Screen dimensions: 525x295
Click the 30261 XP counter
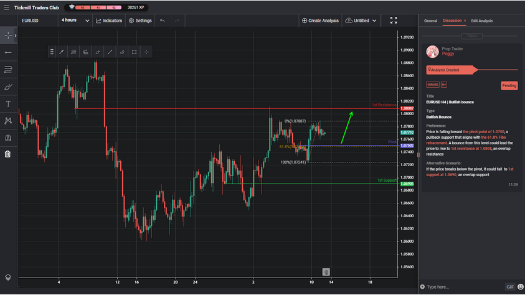pos(136,7)
